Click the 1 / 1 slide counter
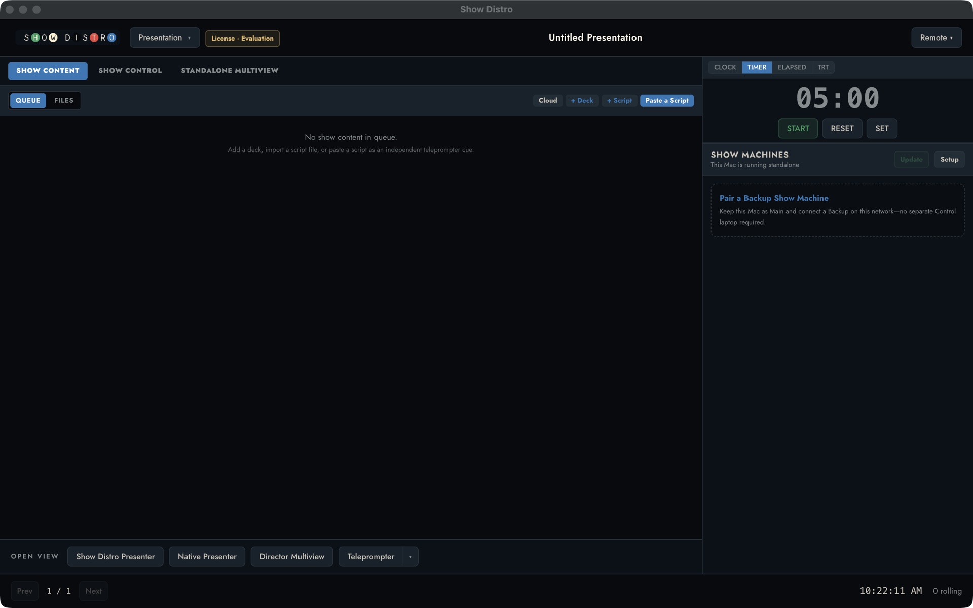This screenshot has height=608, width=973. point(59,591)
